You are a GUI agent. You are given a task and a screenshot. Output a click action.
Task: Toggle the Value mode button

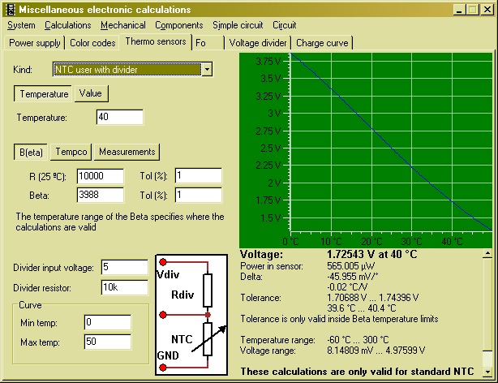(x=91, y=93)
